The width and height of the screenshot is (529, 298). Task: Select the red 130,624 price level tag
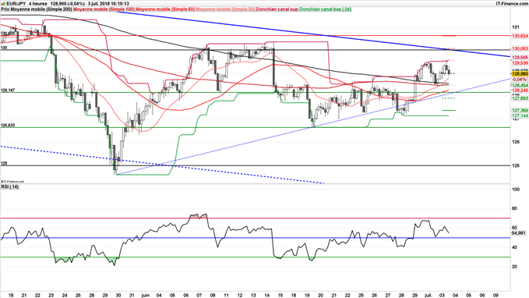pyautogui.click(x=520, y=36)
